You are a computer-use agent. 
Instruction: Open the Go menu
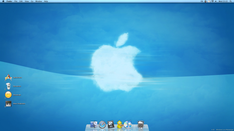point(32,1)
